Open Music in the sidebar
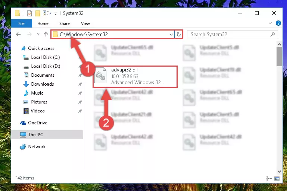Image resolution: width=287 pixels, height=191 pixels. (37, 93)
